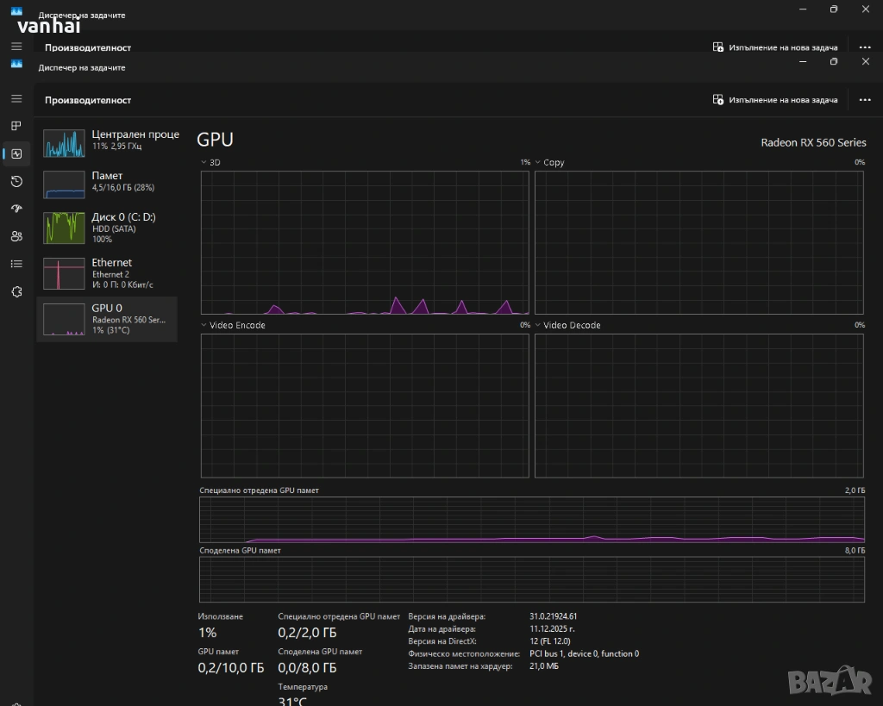Select the 'Памет' memory item
The height and width of the screenshot is (706, 883).
[x=108, y=183]
